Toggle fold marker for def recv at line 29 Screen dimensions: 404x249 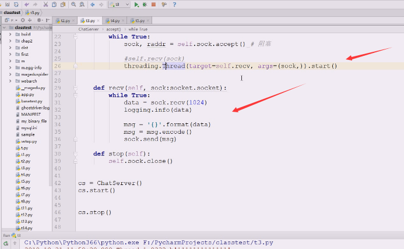(x=75, y=88)
